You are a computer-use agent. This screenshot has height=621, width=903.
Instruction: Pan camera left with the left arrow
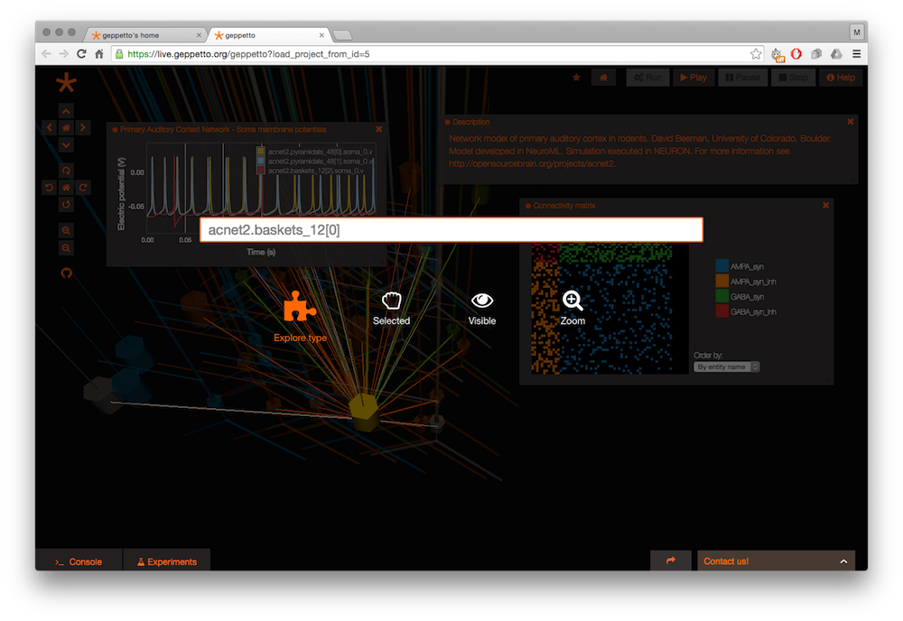[50, 127]
